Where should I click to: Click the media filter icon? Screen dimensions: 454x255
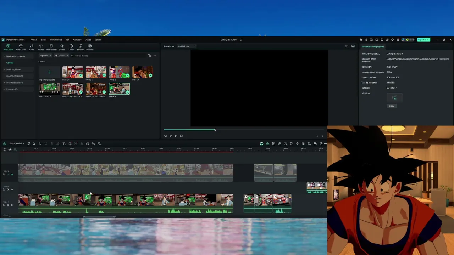click(149, 56)
